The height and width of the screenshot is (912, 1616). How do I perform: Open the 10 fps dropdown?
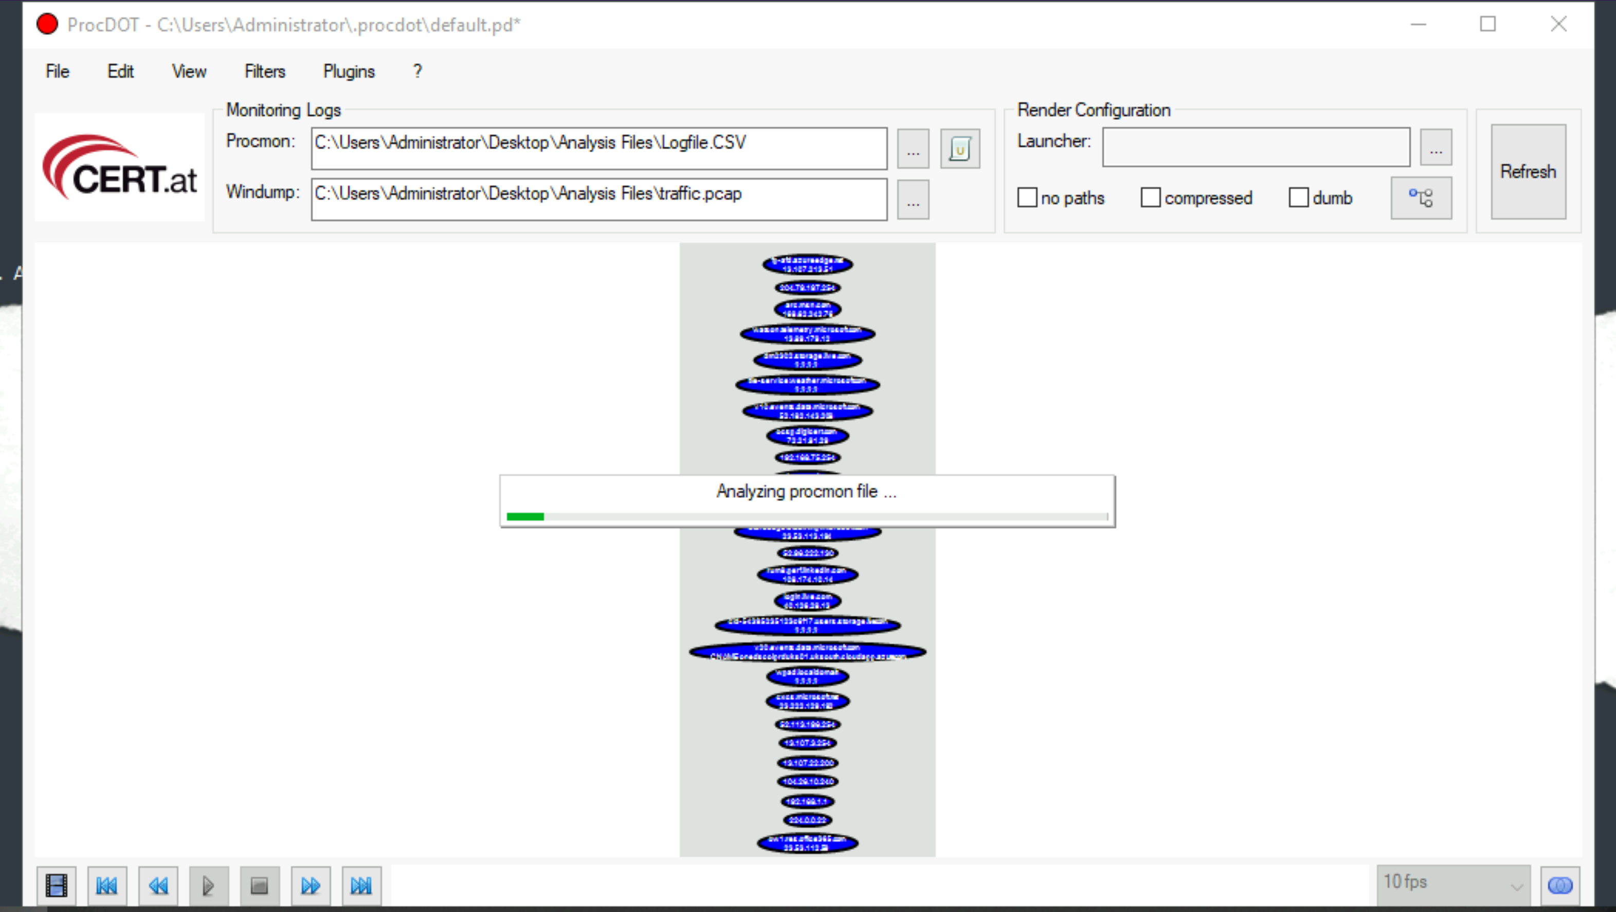point(1453,884)
